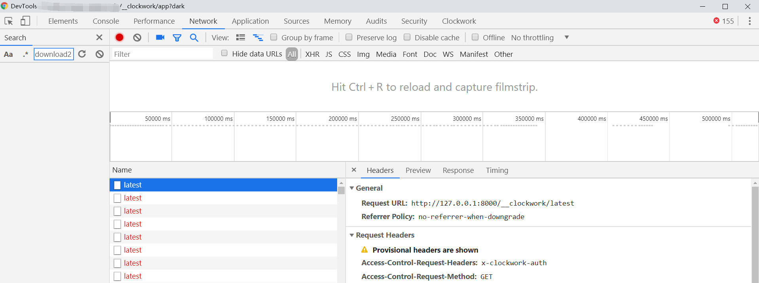Close the Search side panel
Image resolution: width=759 pixels, height=283 pixels.
[99, 37]
